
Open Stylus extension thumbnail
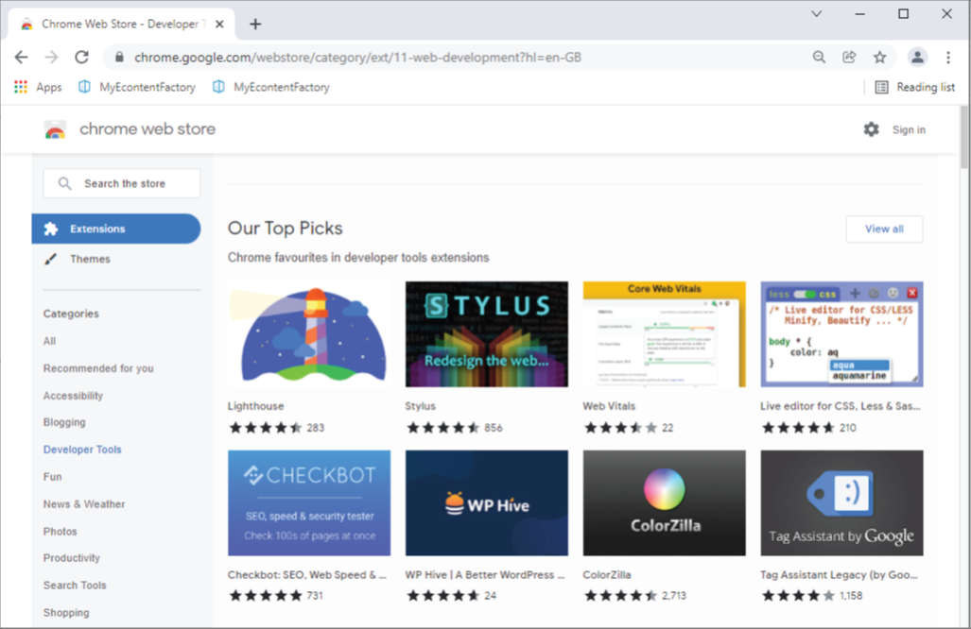tap(487, 334)
